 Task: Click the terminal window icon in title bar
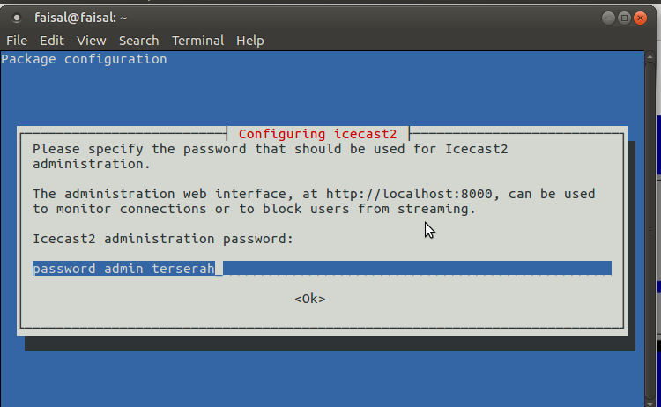pos(17,17)
